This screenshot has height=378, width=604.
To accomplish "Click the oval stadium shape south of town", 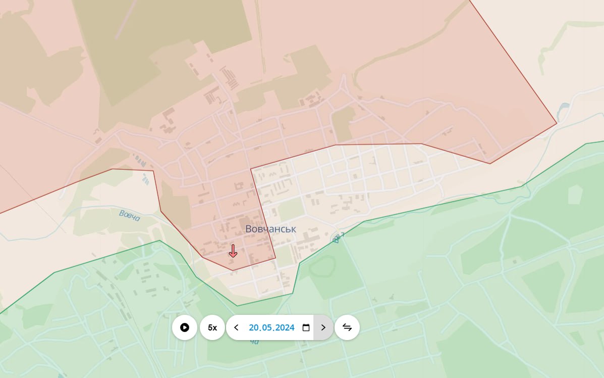I will click(x=323, y=266).
